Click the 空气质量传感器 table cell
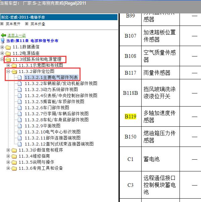 click(x=160, y=56)
